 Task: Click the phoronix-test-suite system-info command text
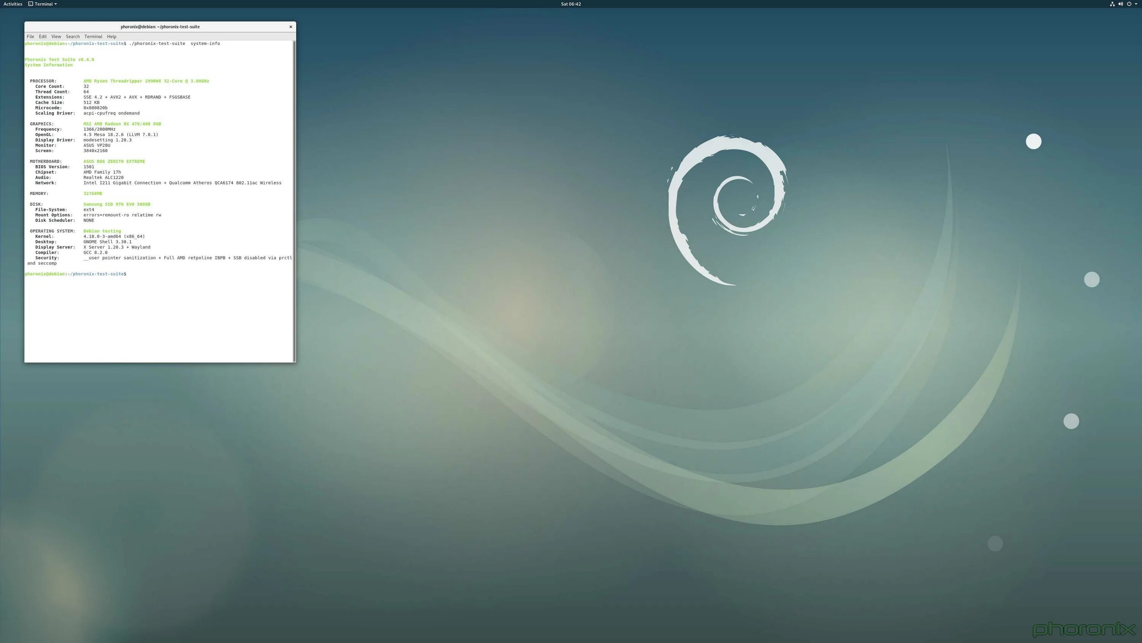[x=174, y=43]
